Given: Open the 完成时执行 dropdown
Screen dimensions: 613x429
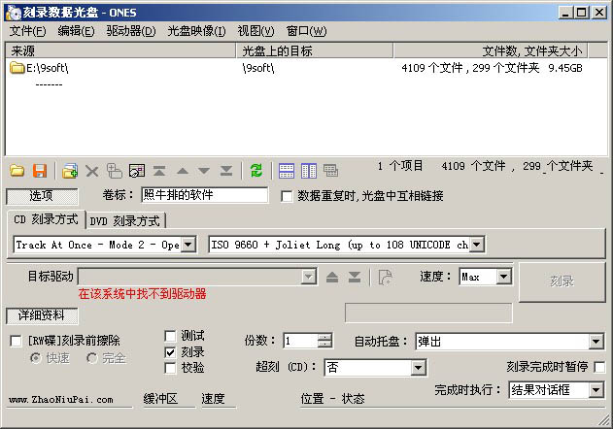Looking at the screenshot, I should click(596, 390).
